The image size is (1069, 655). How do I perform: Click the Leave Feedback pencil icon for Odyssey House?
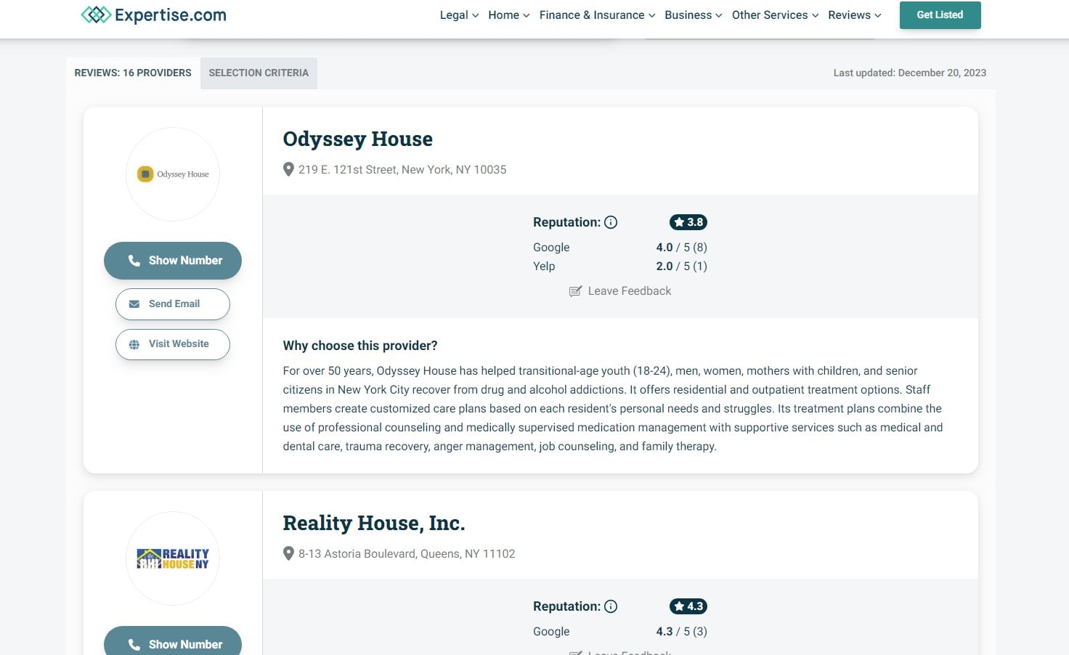click(575, 291)
